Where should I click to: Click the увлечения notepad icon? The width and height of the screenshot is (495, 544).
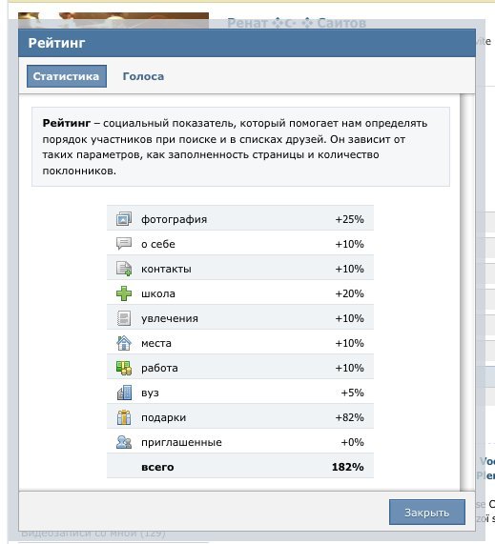coord(124,318)
